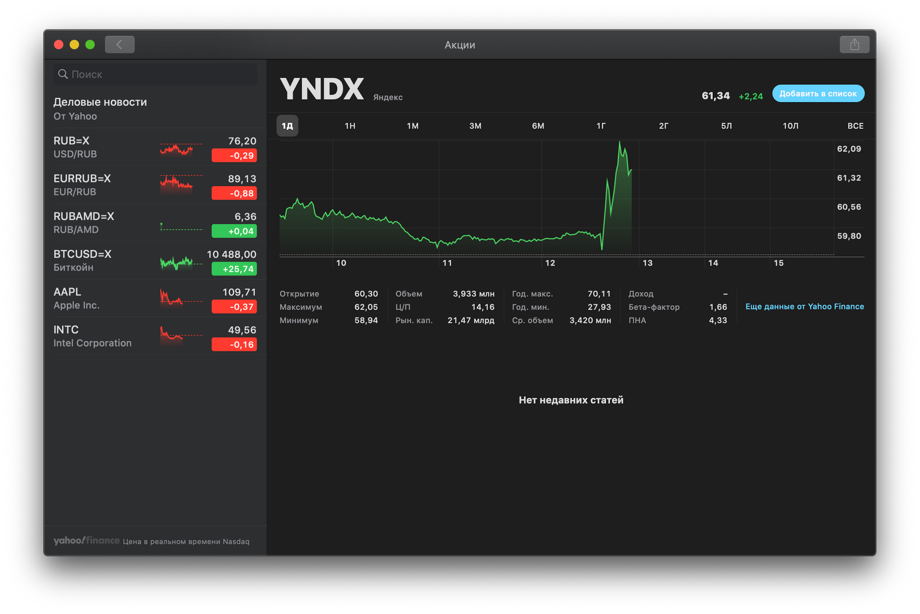Select the AAPL Apple Inc. row
This screenshot has width=920, height=614.
155,298
